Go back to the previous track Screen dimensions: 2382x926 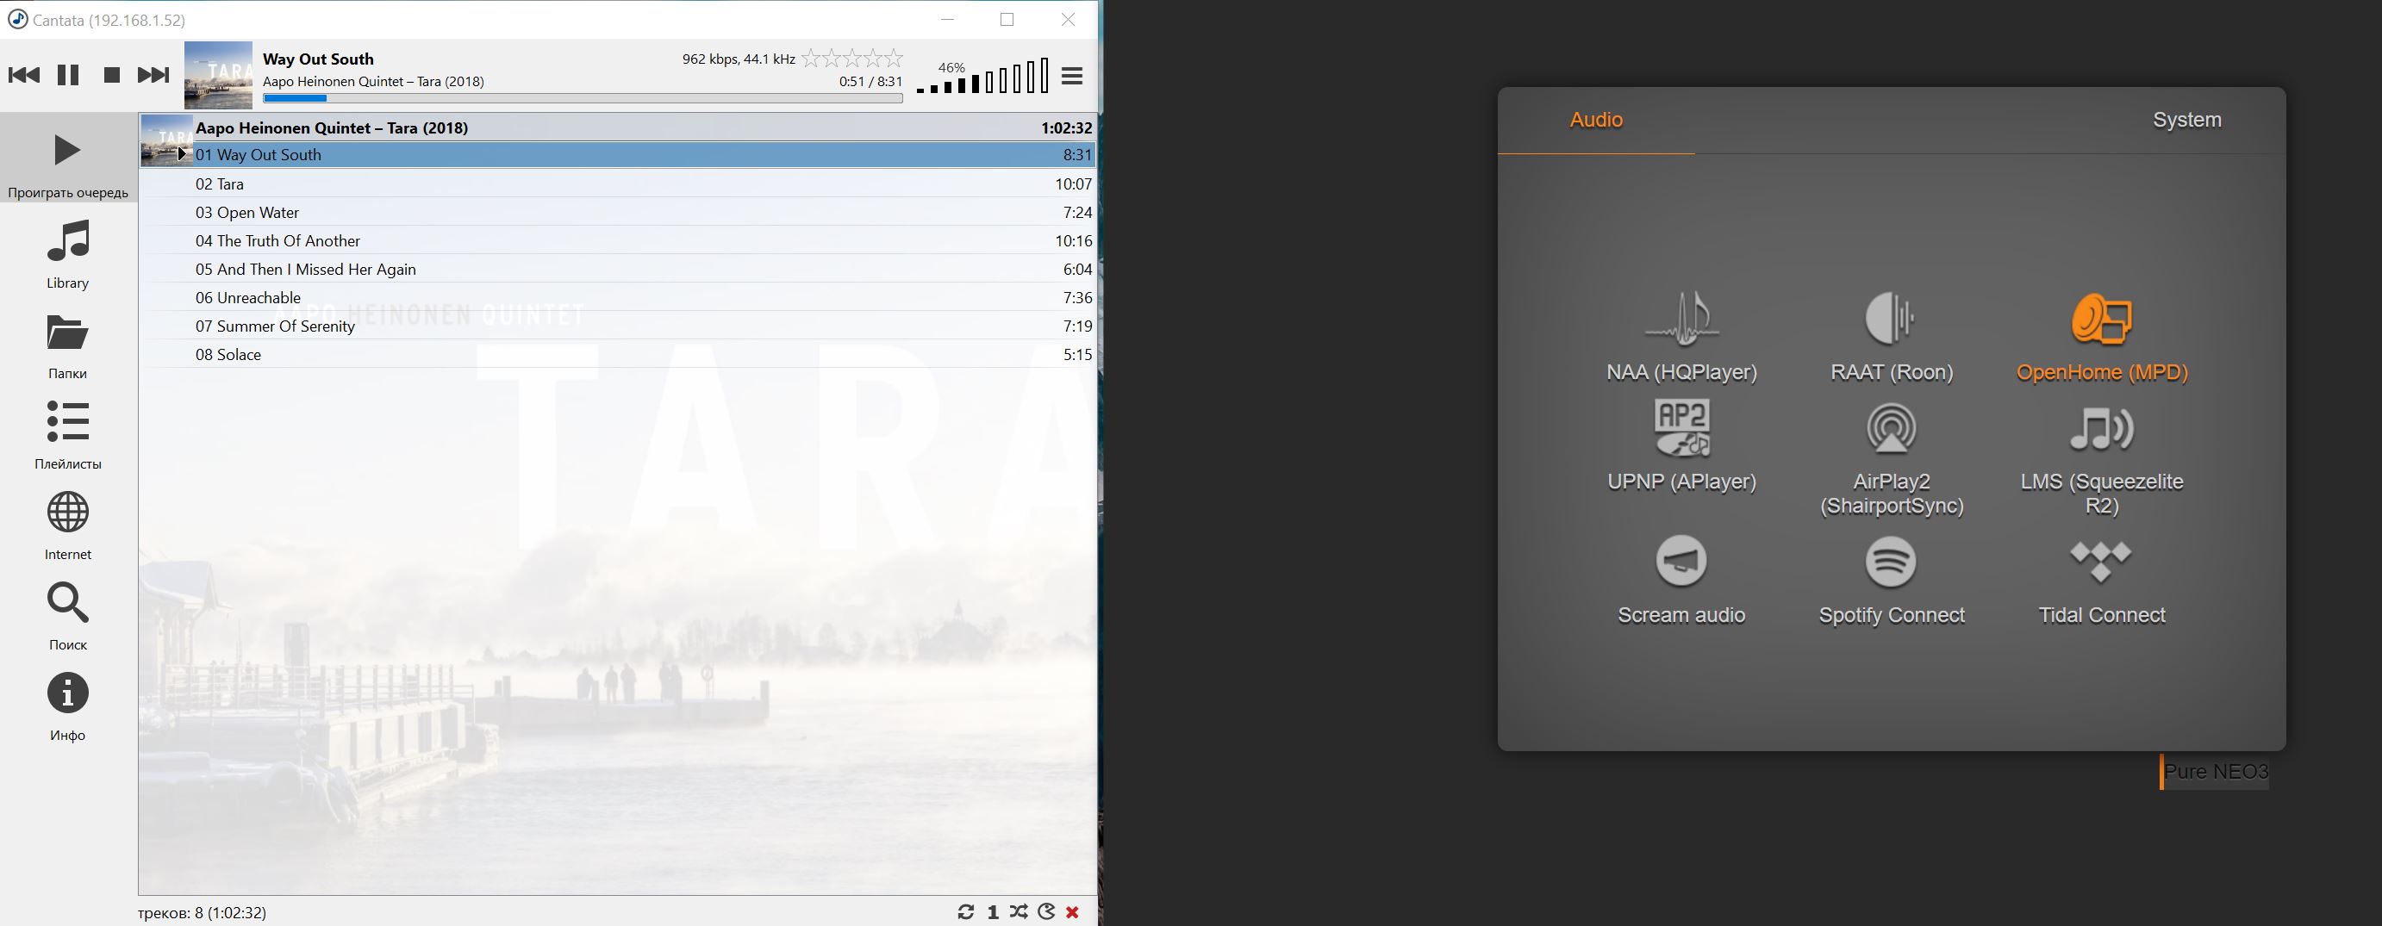click(24, 75)
